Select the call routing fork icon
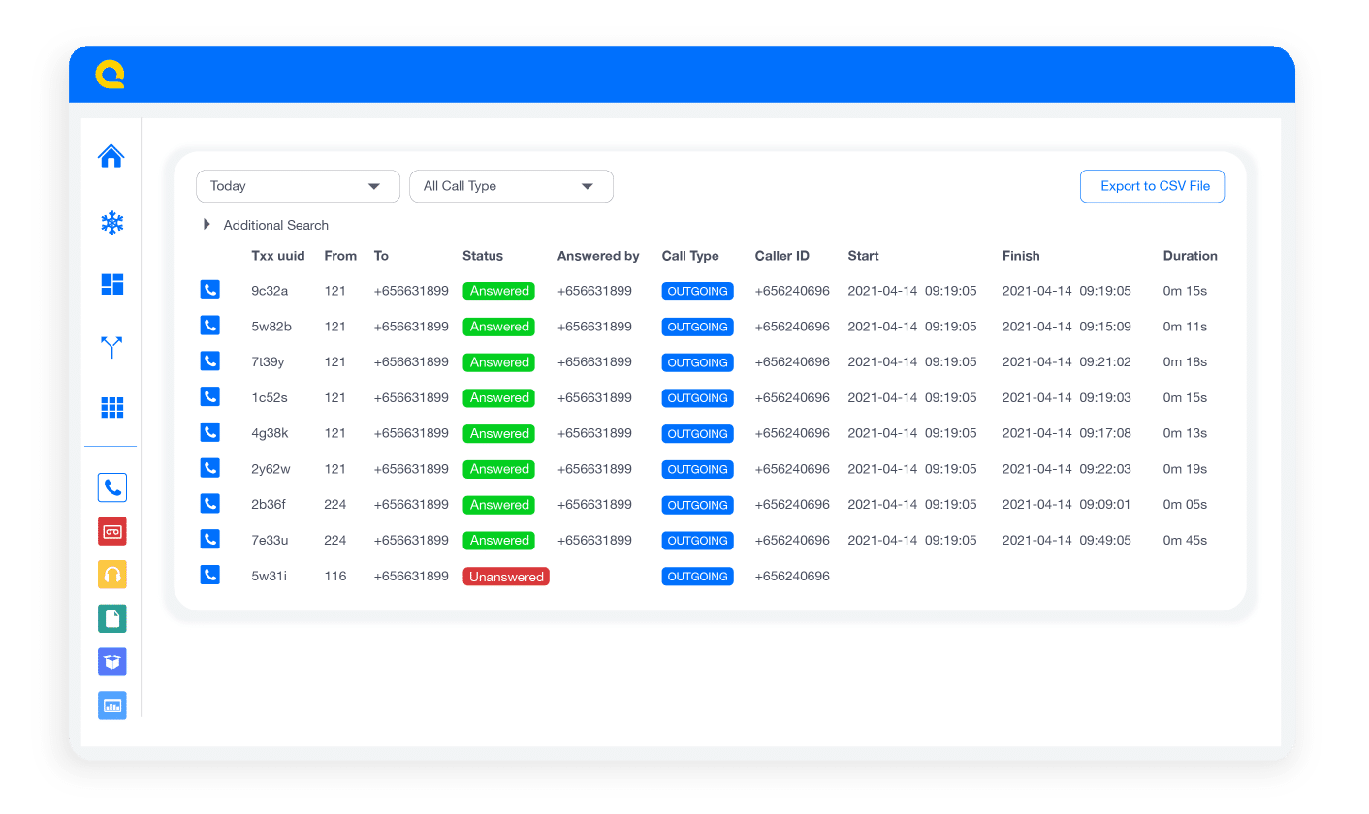1369x814 pixels. [x=112, y=347]
